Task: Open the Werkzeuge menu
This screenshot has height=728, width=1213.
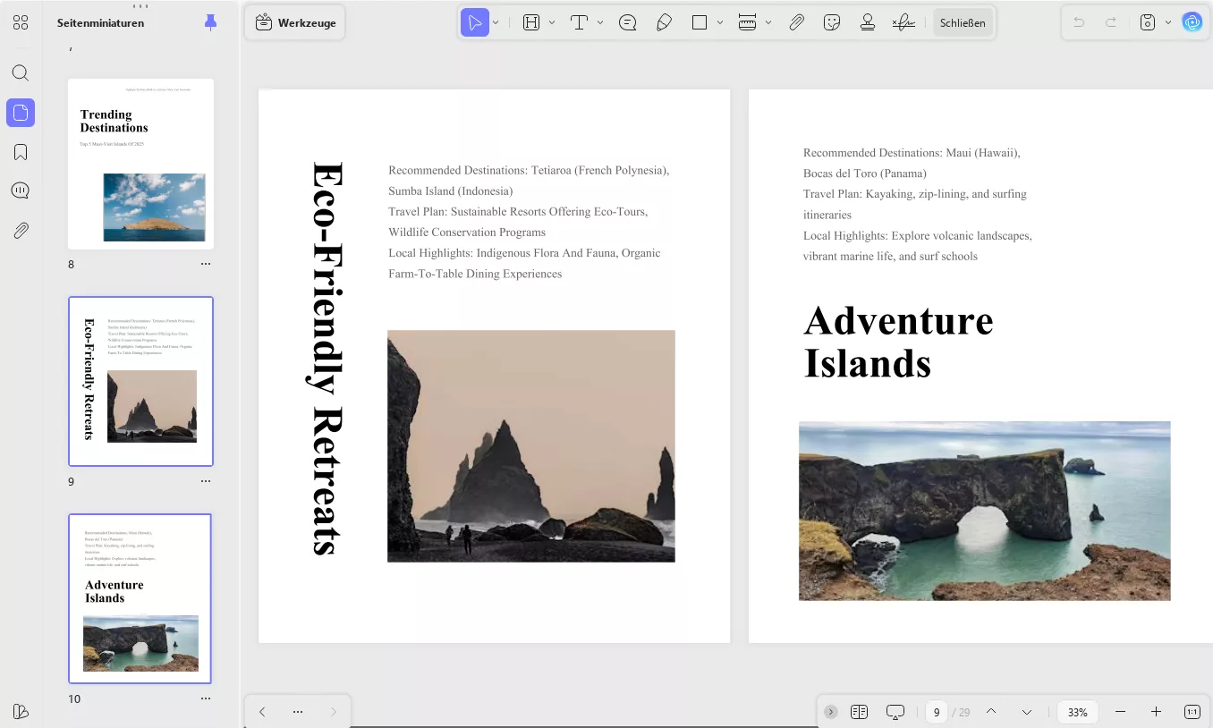Action: click(x=295, y=23)
